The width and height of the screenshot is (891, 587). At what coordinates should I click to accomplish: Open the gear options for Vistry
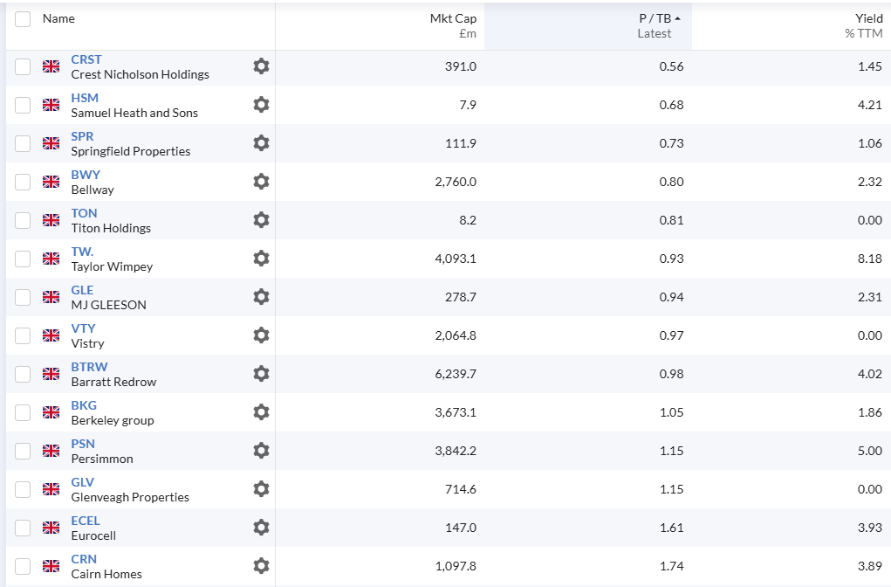(261, 335)
